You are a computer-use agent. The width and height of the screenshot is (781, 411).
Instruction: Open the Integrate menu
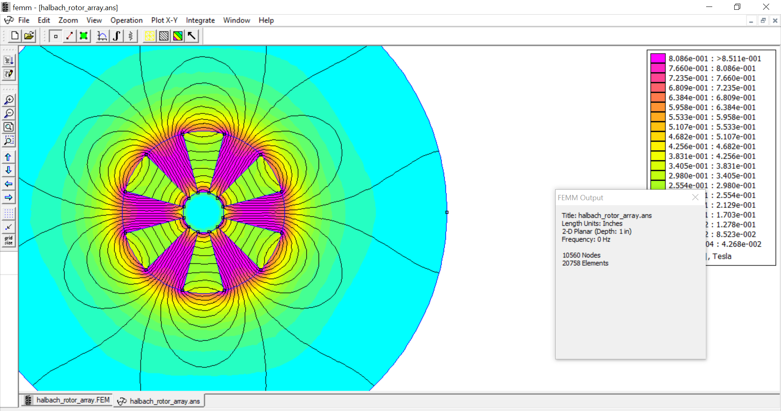coord(200,20)
